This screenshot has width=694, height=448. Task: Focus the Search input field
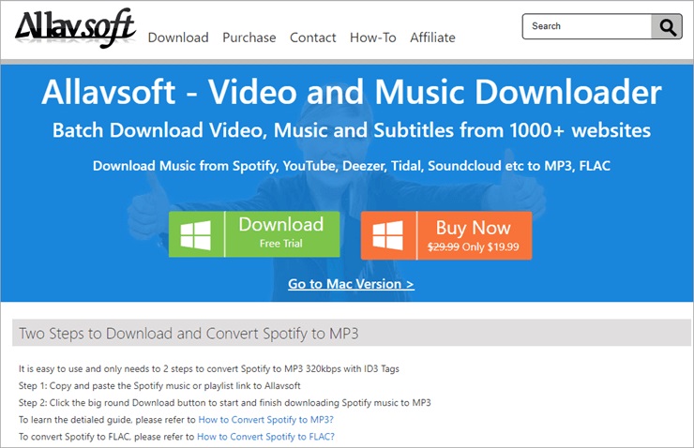click(x=587, y=26)
